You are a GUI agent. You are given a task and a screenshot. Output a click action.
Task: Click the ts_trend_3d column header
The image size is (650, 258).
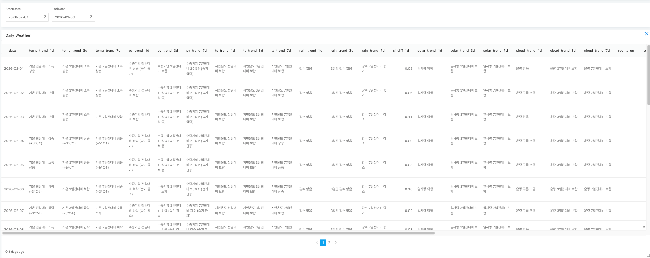pos(253,51)
